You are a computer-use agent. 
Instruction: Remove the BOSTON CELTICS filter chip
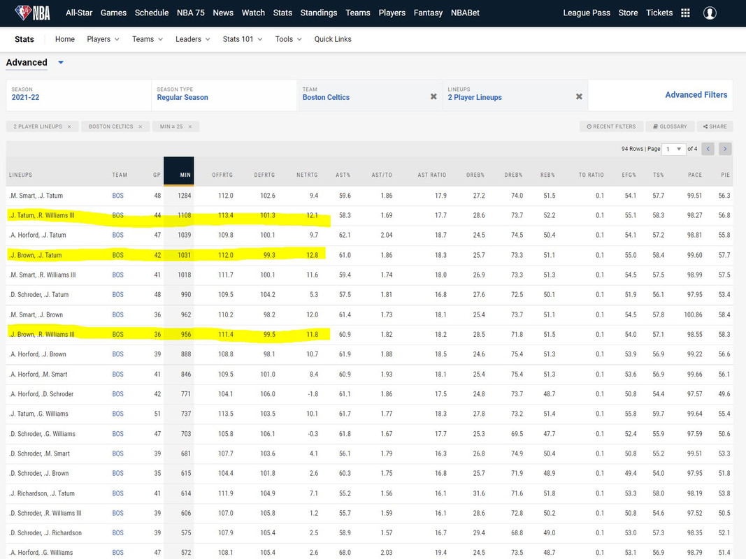click(x=141, y=126)
